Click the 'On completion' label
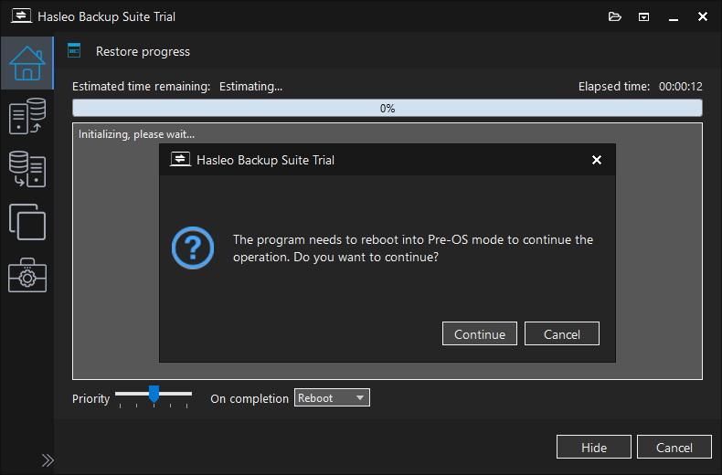Image resolution: width=722 pixels, height=475 pixels. [x=250, y=398]
